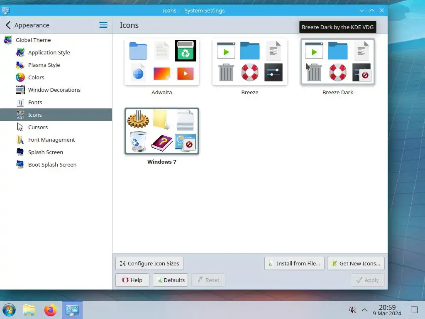Click the Colors wheel icon
425x319 pixels.
point(20,77)
